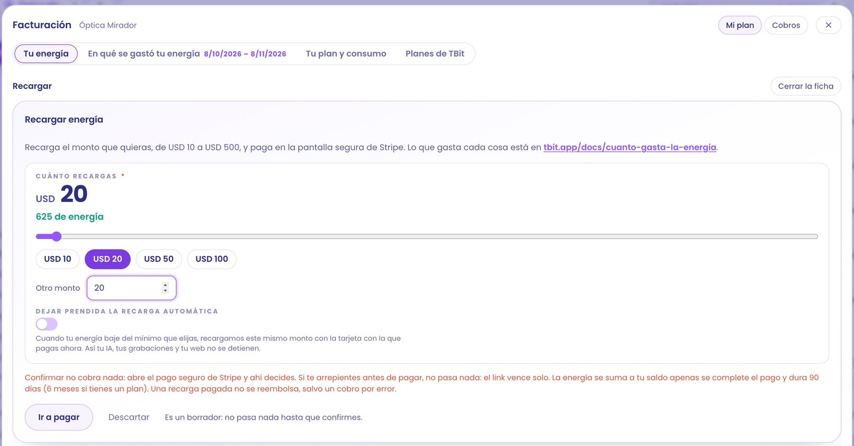This screenshot has height=446, width=854.
Task: Click the date range 8/10/2026 – 8/11/2026
Action: click(x=245, y=54)
